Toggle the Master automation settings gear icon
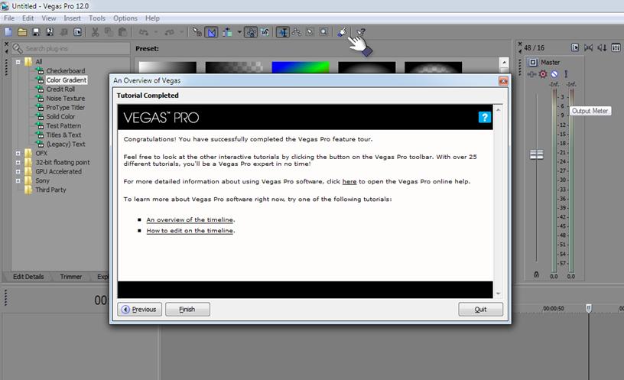624x380 pixels. point(543,74)
